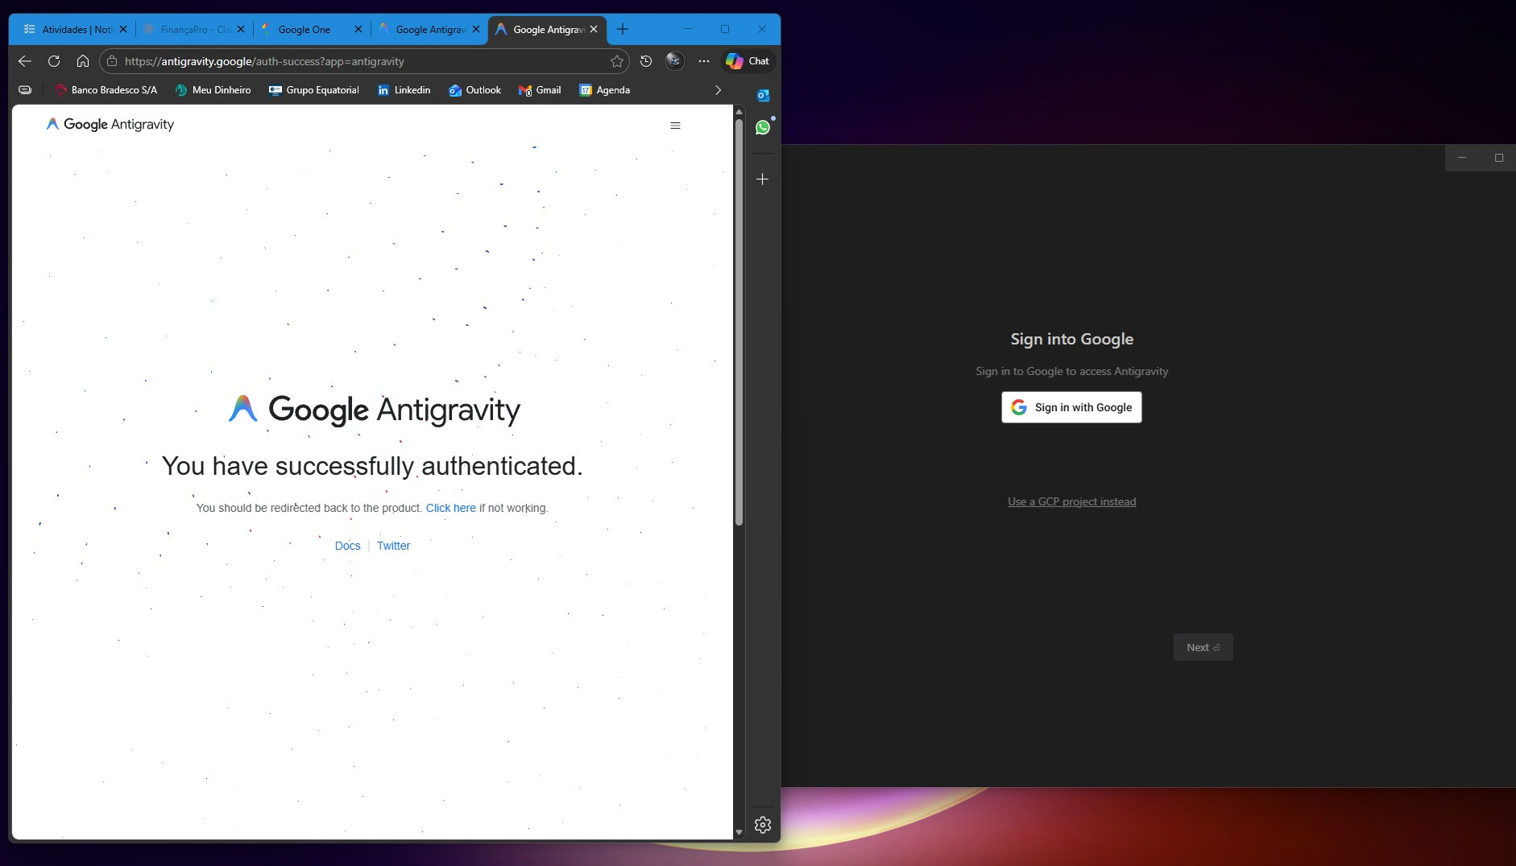The width and height of the screenshot is (1516, 866).
Task: Click the 'Click here' redirect link
Action: (x=450, y=508)
